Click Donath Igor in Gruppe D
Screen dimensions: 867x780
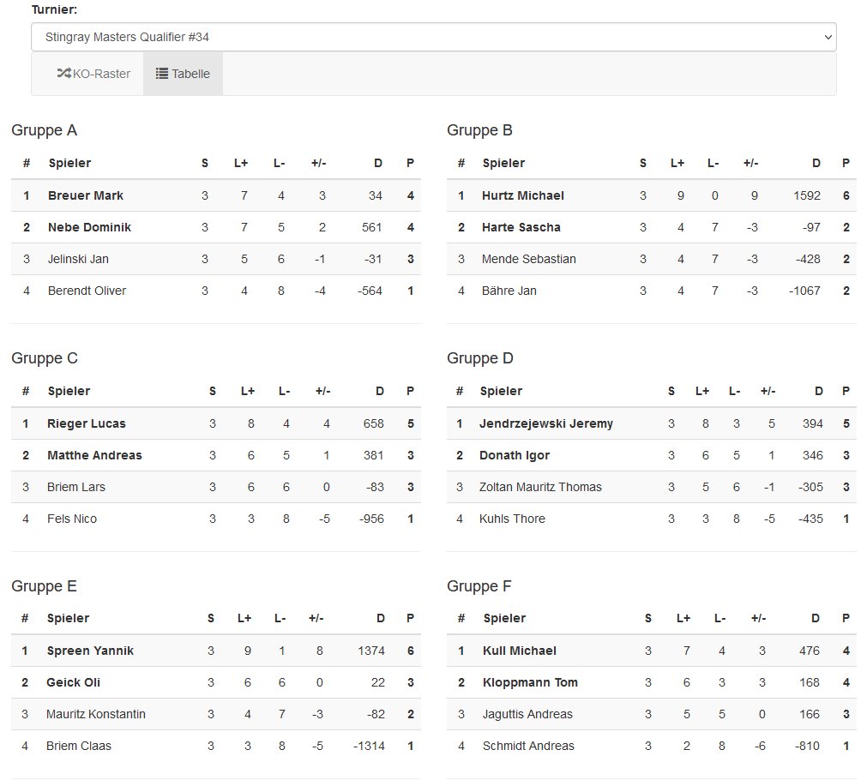[515, 455]
